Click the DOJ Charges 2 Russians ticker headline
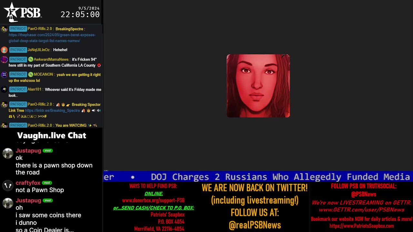This screenshot has height=232, width=413. click(x=280, y=177)
